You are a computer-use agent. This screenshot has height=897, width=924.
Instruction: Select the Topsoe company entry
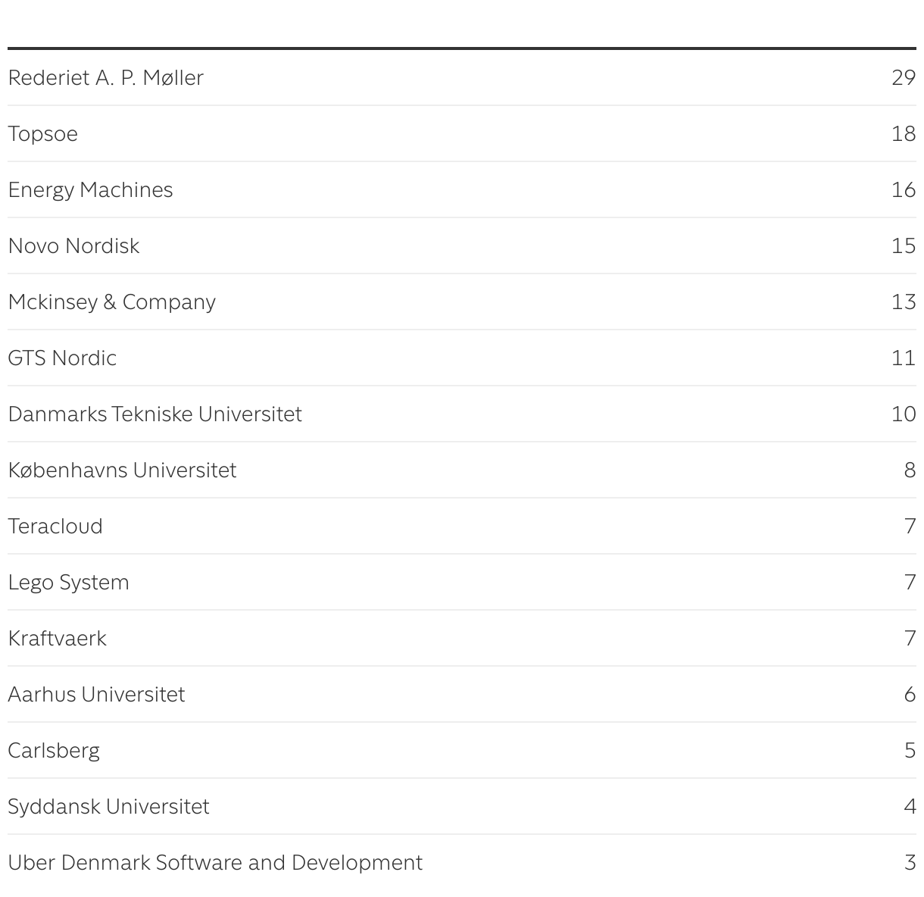(x=42, y=134)
